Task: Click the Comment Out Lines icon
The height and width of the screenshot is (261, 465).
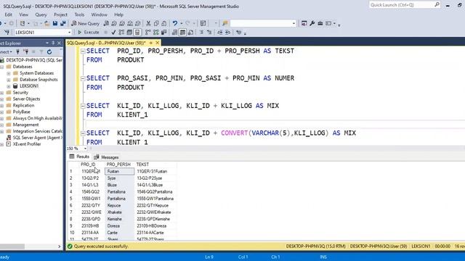Action: tap(202, 32)
